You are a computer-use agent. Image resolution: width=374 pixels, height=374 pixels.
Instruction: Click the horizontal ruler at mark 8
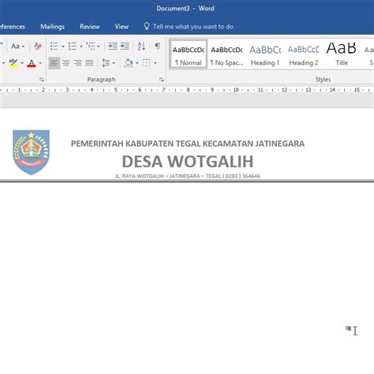[188, 90]
